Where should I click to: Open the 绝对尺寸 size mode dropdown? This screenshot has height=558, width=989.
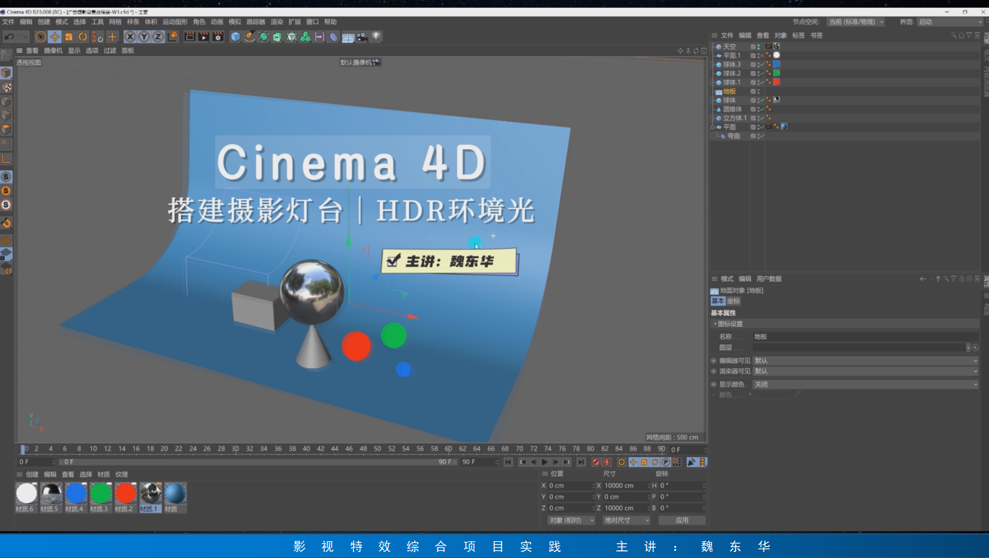tap(626, 520)
